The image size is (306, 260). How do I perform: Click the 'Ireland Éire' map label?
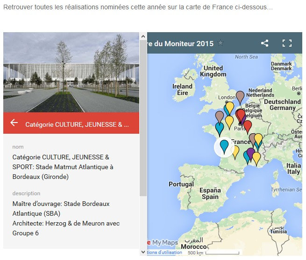tap(182, 89)
